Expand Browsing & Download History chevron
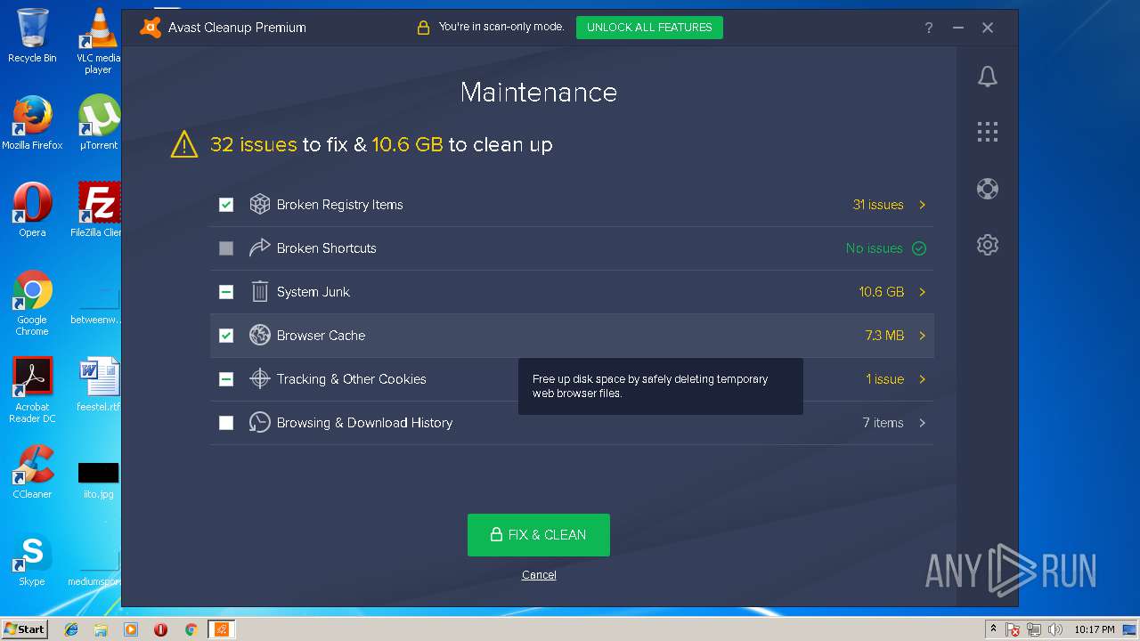 [x=922, y=423]
